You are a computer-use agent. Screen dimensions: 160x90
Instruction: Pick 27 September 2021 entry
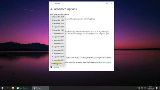[x=58, y=50]
